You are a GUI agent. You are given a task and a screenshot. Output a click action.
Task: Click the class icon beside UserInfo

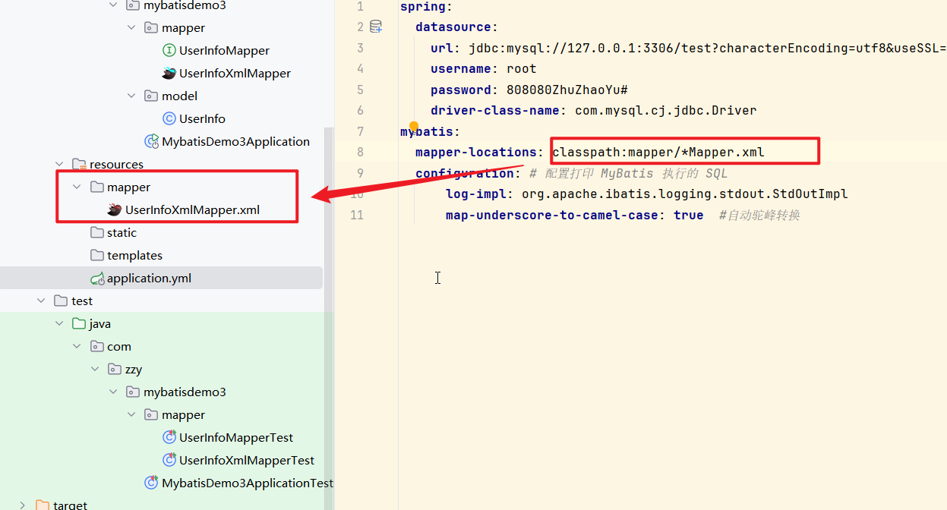pos(169,119)
